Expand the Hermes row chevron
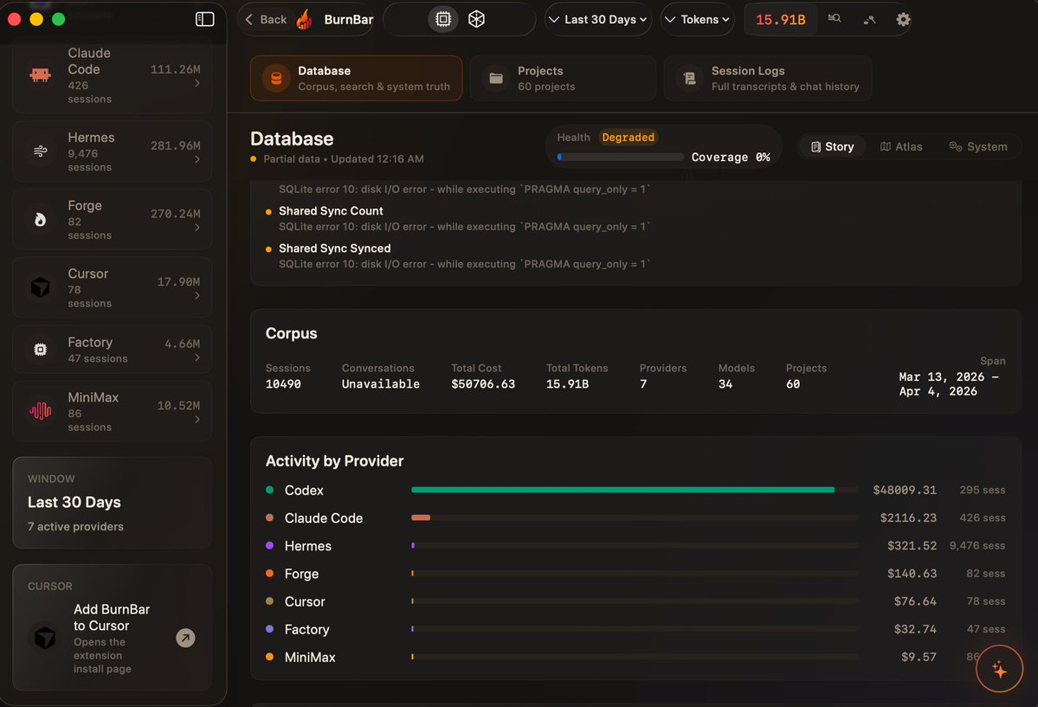 [x=197, y=159]
